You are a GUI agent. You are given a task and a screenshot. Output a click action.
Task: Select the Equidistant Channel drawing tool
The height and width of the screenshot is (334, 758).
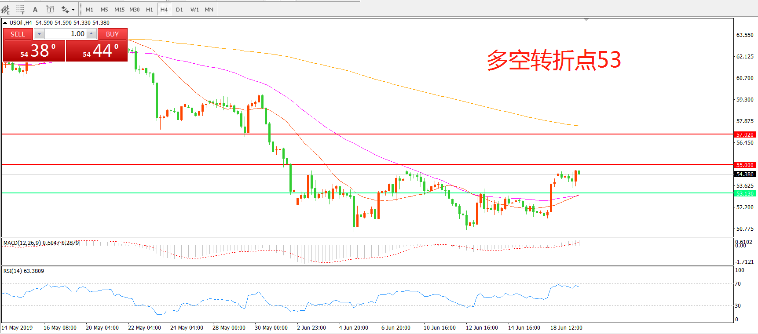[5, 9]
